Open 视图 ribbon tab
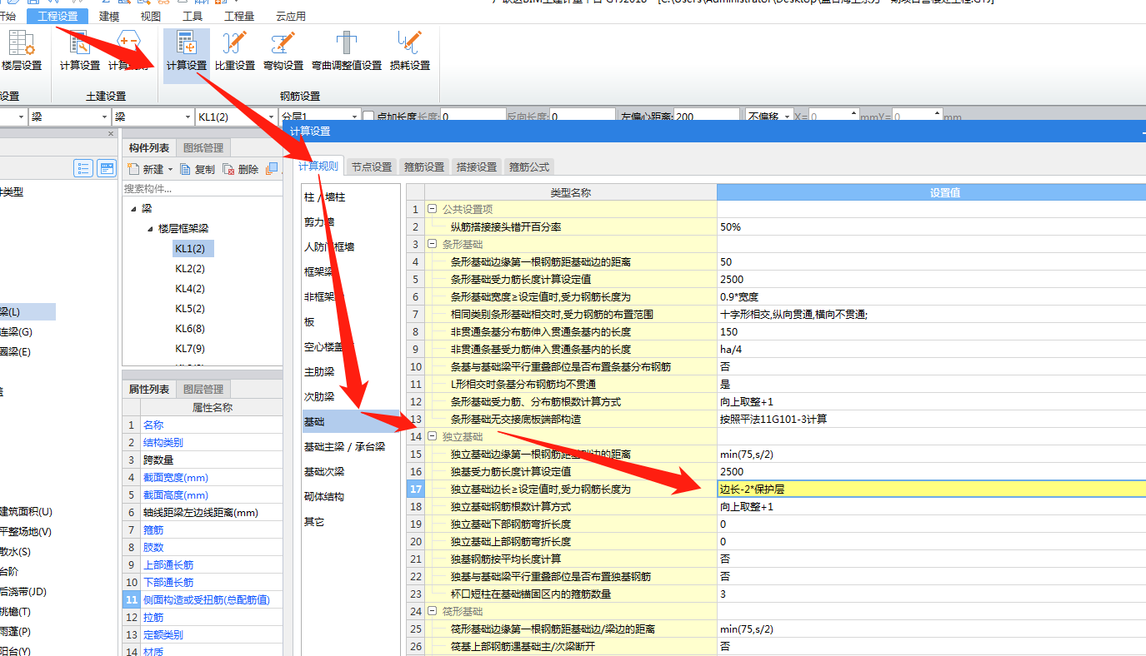The image size is (1146, 656). coord(151,16)
